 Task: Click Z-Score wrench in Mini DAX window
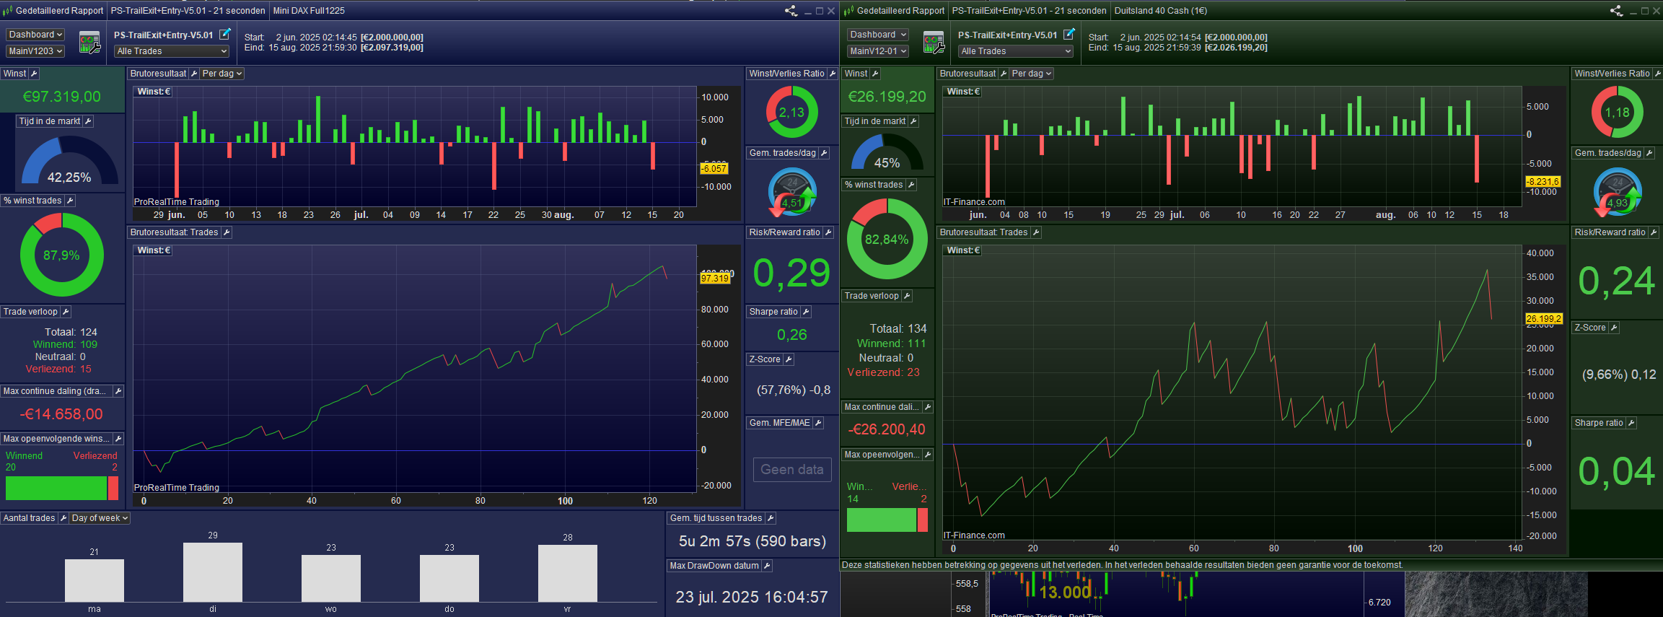[x=789, y=359]
